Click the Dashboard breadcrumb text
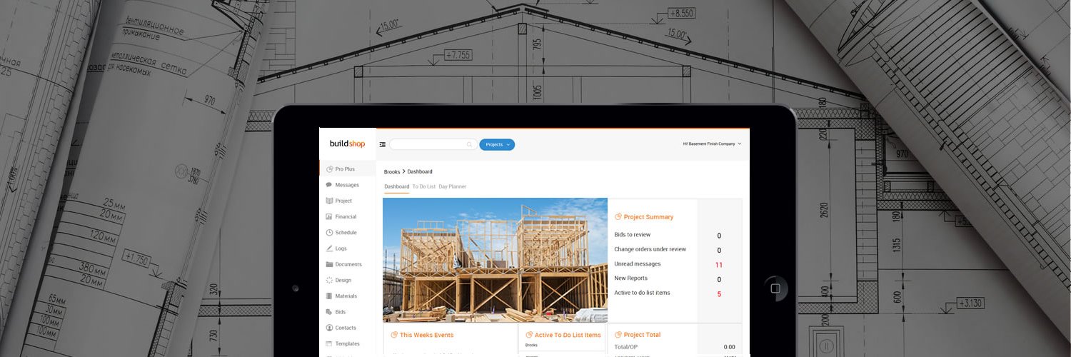 pyautogui.click(x=420, y=171)
